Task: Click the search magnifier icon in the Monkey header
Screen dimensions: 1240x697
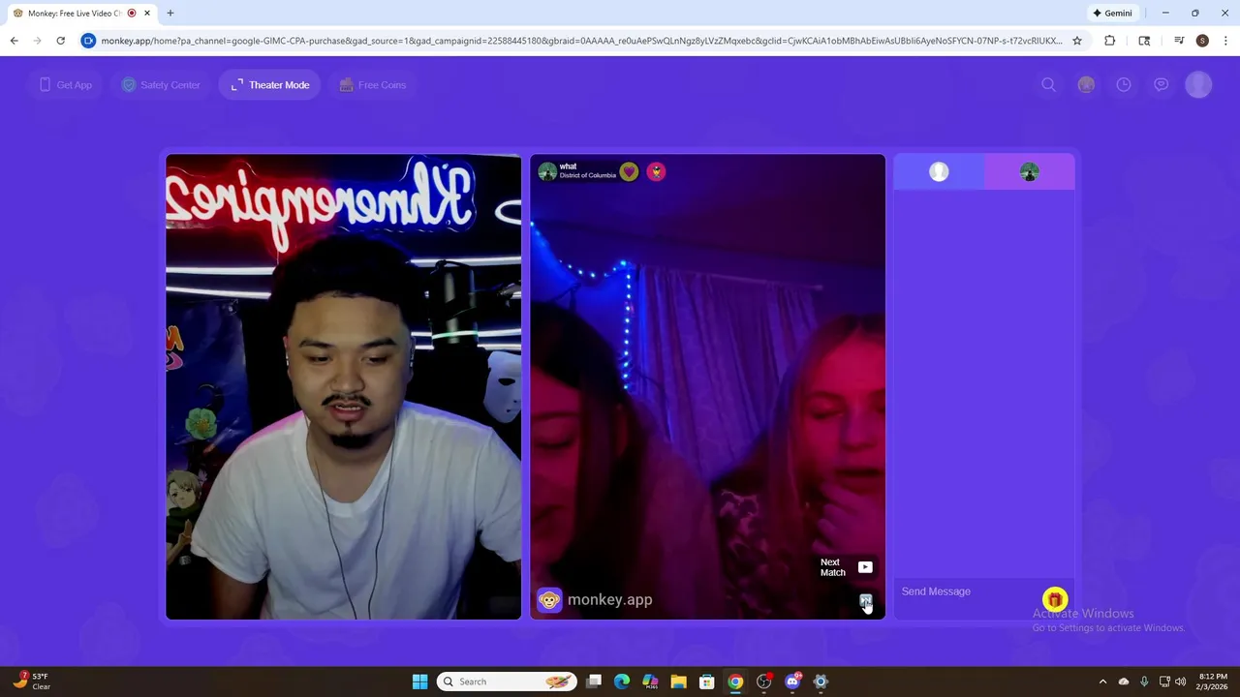Action: 1048,85
